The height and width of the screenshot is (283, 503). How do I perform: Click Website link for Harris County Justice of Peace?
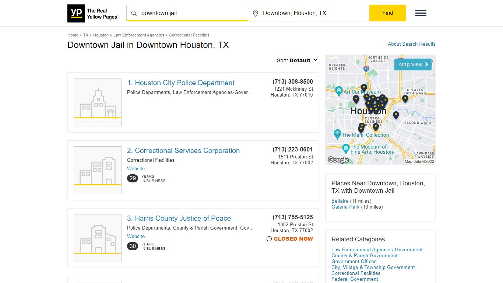tap(136, 236)
